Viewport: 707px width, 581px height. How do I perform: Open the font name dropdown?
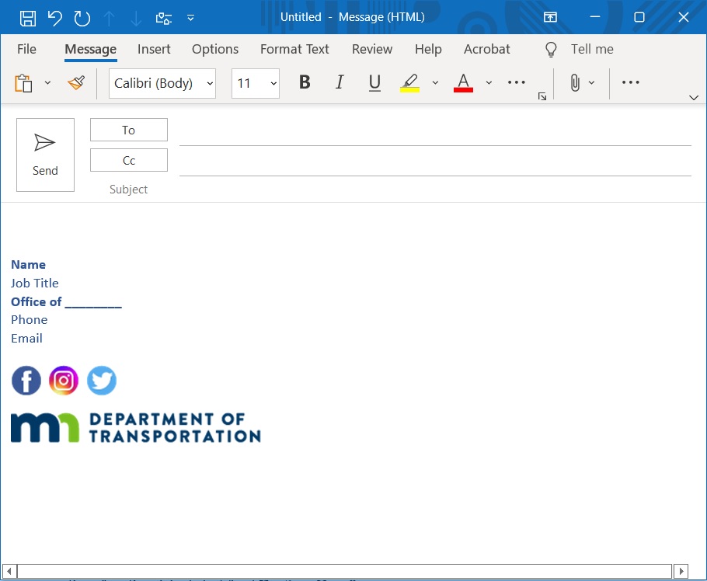(x=211, y=83)
